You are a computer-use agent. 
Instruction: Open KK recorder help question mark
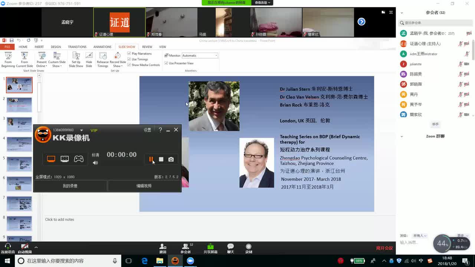[160, 130]
